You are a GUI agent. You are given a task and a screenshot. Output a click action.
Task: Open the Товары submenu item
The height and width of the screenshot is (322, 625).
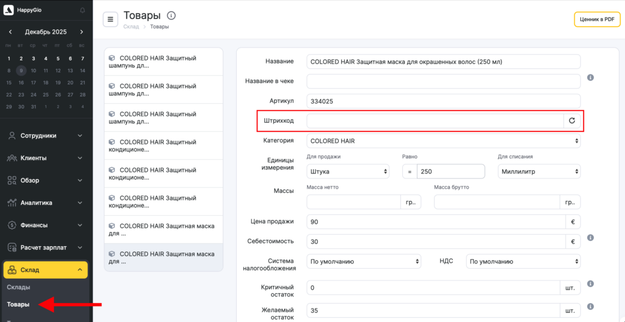click(18, 304)
